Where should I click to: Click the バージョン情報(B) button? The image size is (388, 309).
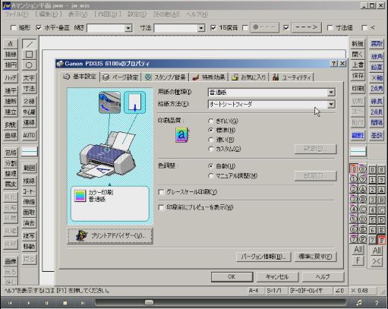click(x=263, y=257)
